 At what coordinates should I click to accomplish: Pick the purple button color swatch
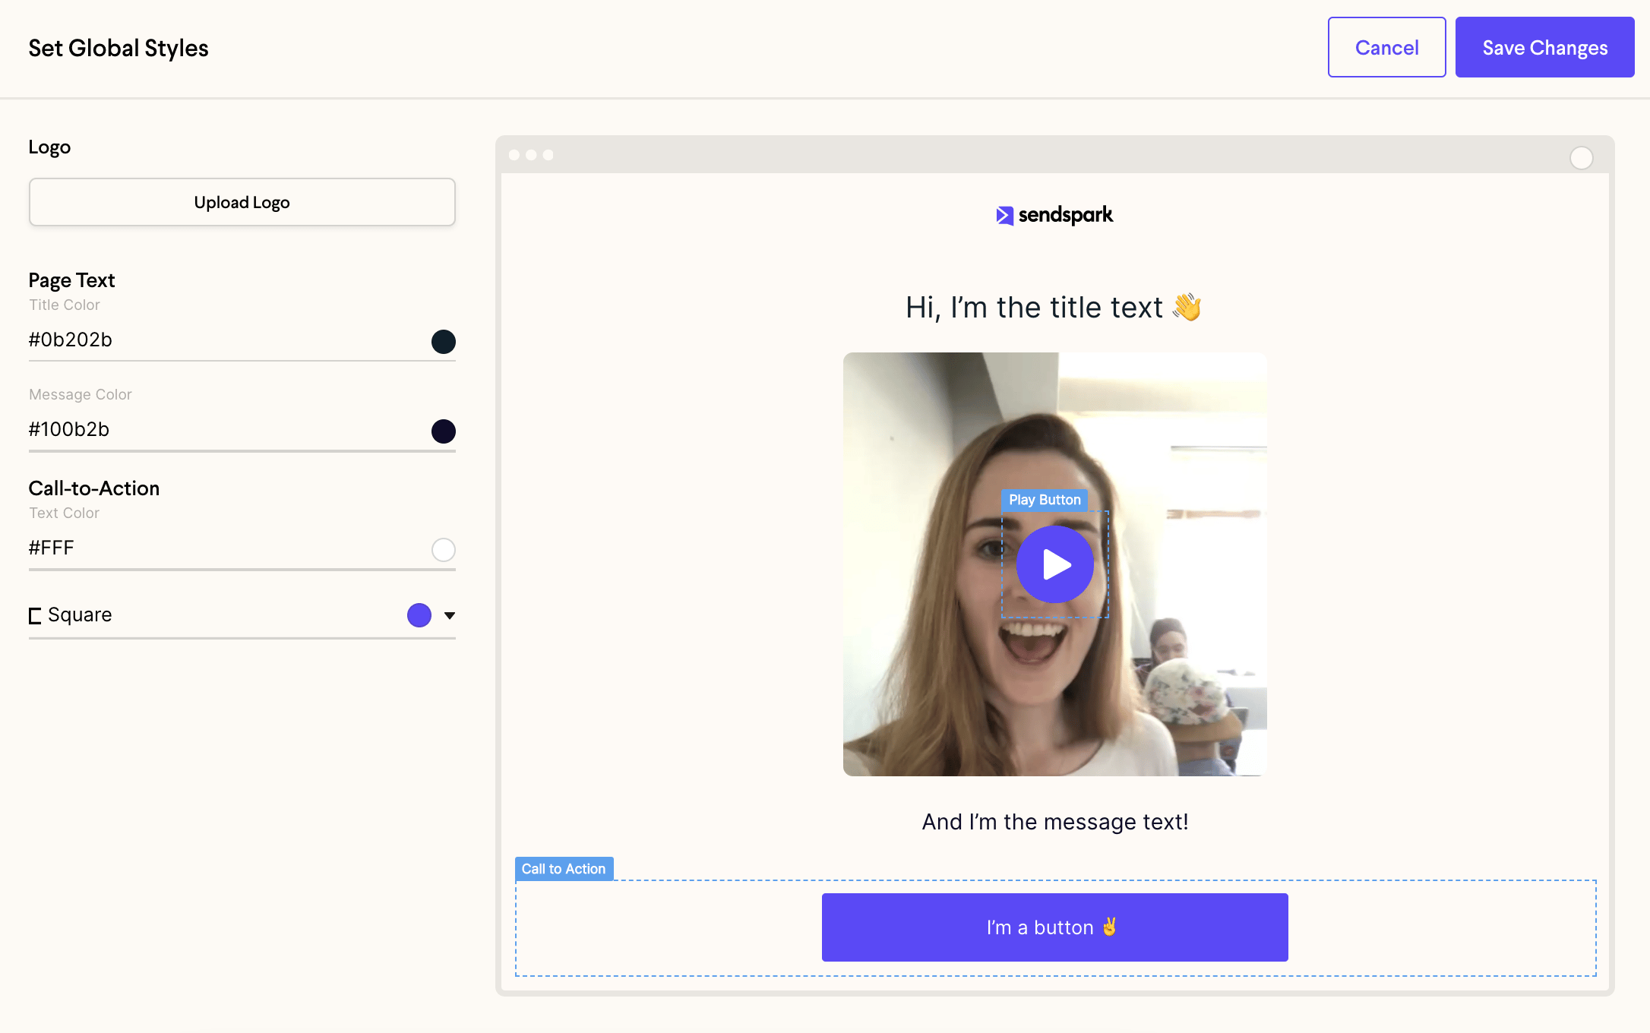pyautogui.click(x=419, y=615)
